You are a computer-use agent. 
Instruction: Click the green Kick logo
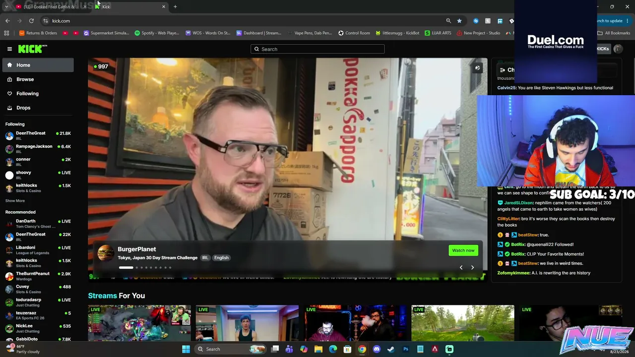pos(32,49)
